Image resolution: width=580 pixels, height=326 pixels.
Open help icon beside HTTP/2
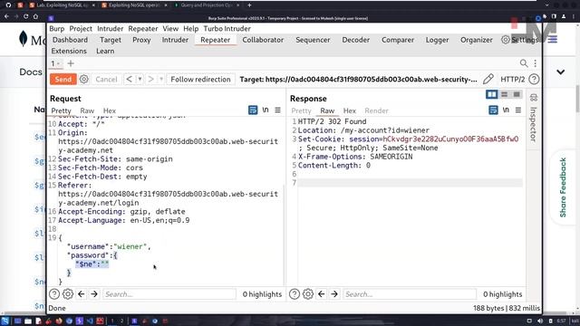[x=534, y=79]
